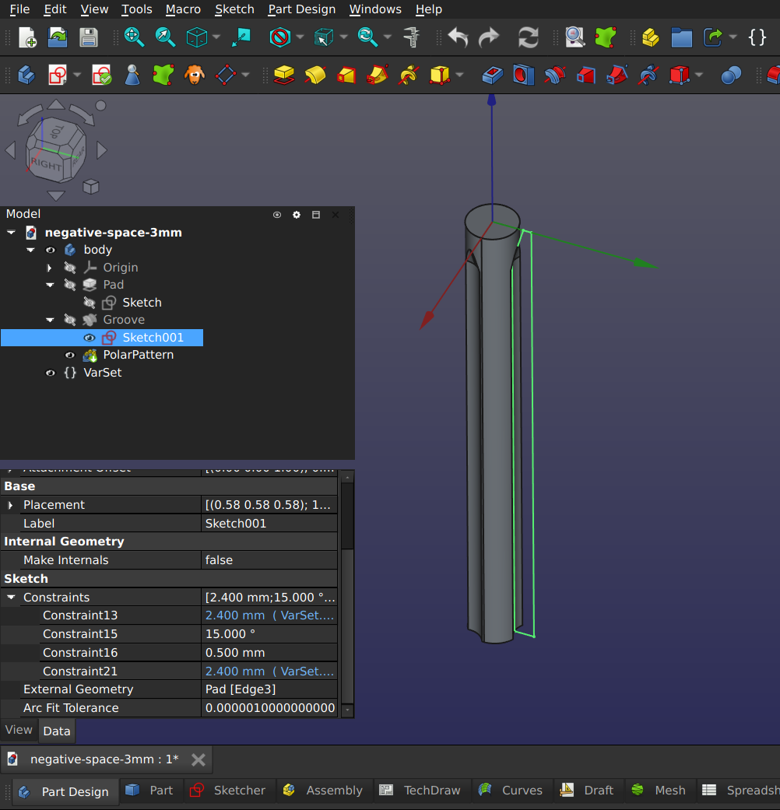The width and height of the screenshot is (780, 810).
Task: Toggle visibility eye of Sketch under Pad
Action: click(90, 303)
